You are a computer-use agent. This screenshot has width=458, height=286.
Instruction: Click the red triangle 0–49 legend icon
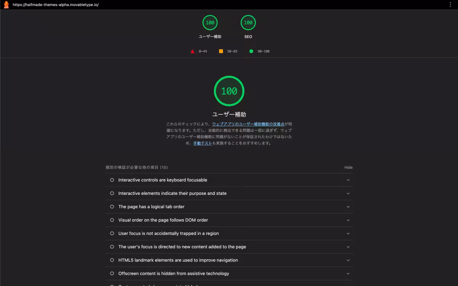coord(192,51)
